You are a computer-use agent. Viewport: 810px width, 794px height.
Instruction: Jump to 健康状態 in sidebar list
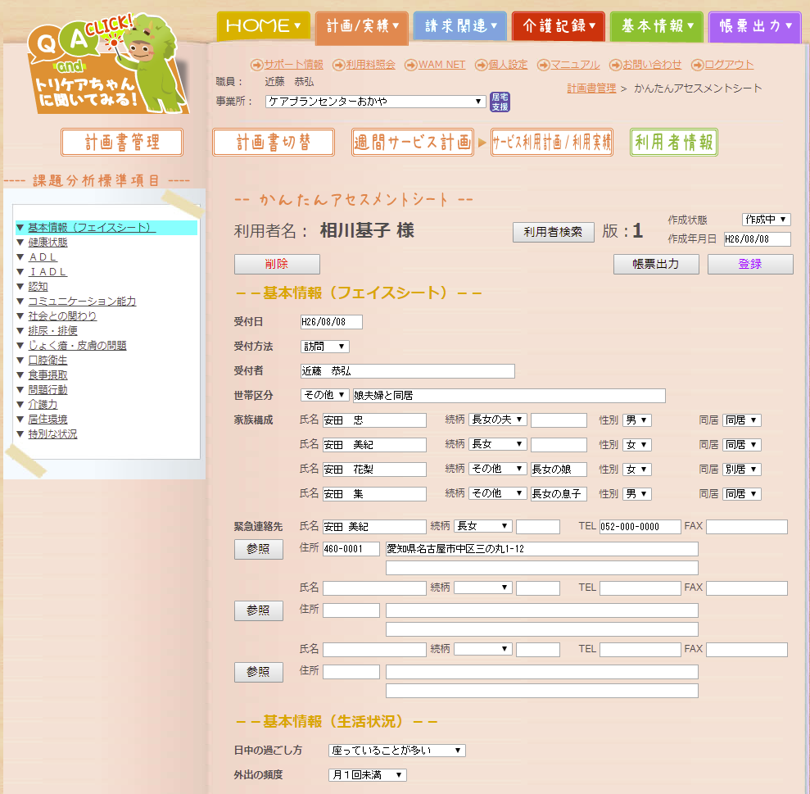48,243
